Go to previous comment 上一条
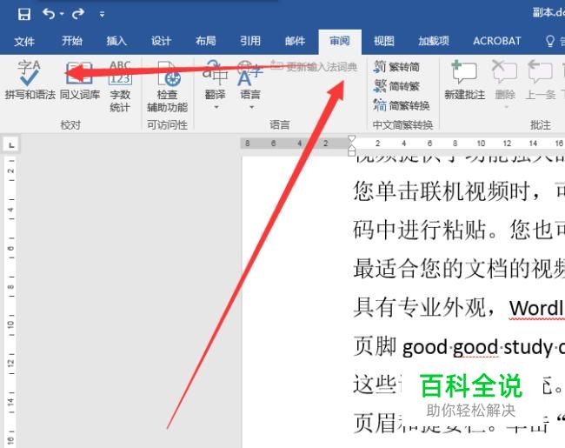Image resolution: width=565 pixels, height=448 pixels. [540, 80]
